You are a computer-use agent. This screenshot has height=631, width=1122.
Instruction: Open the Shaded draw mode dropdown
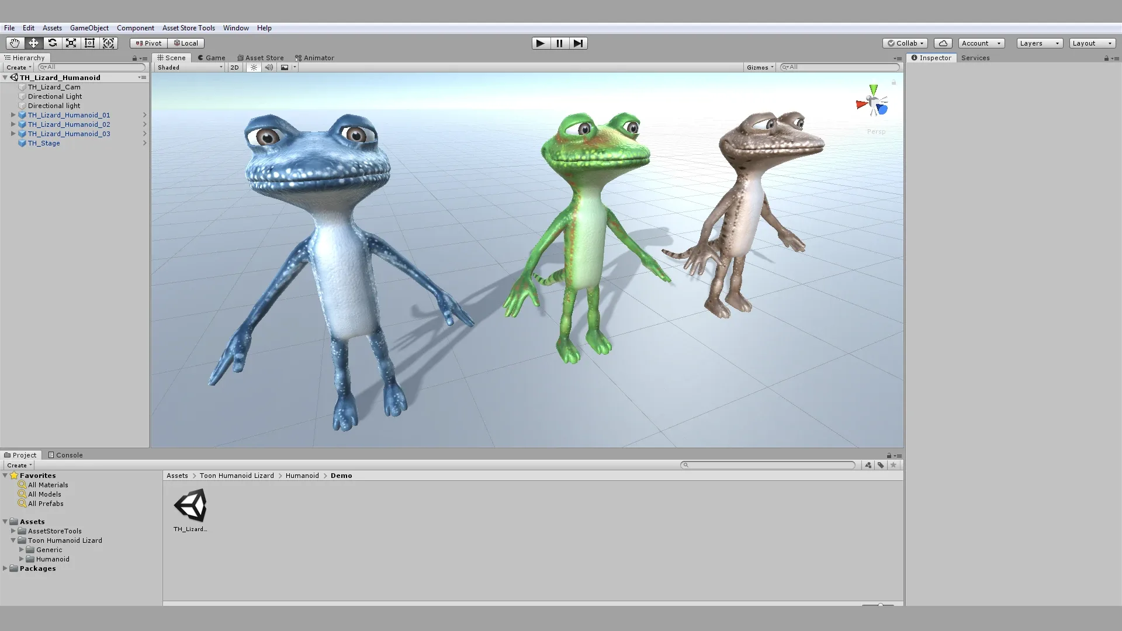pos(190,67)
